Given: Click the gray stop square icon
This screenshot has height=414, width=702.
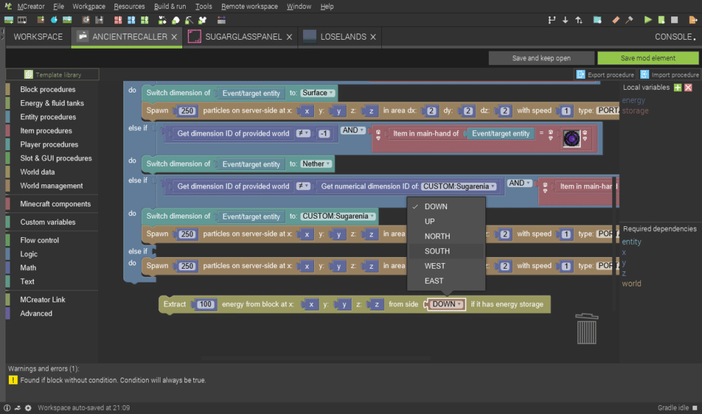Looking at the screenshot, I should point(675,20).
